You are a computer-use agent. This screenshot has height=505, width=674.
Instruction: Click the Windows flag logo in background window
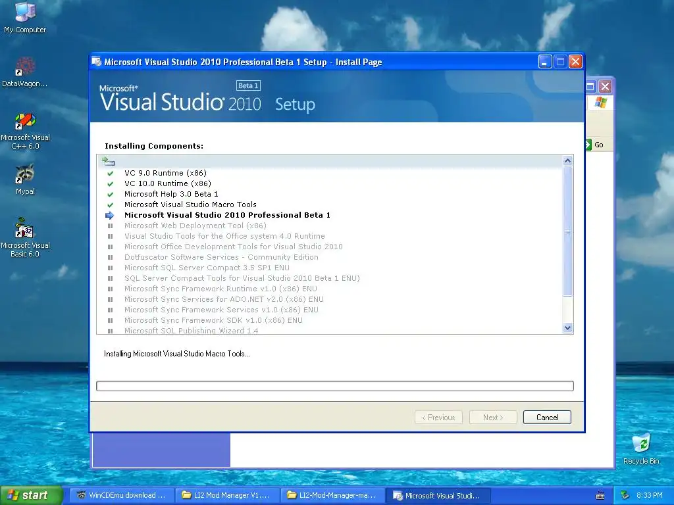[600, 103]
